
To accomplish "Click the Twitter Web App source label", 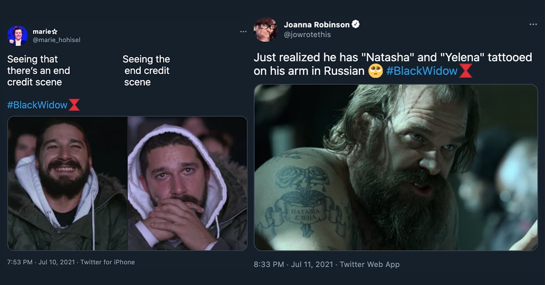I will click(369, 264).
